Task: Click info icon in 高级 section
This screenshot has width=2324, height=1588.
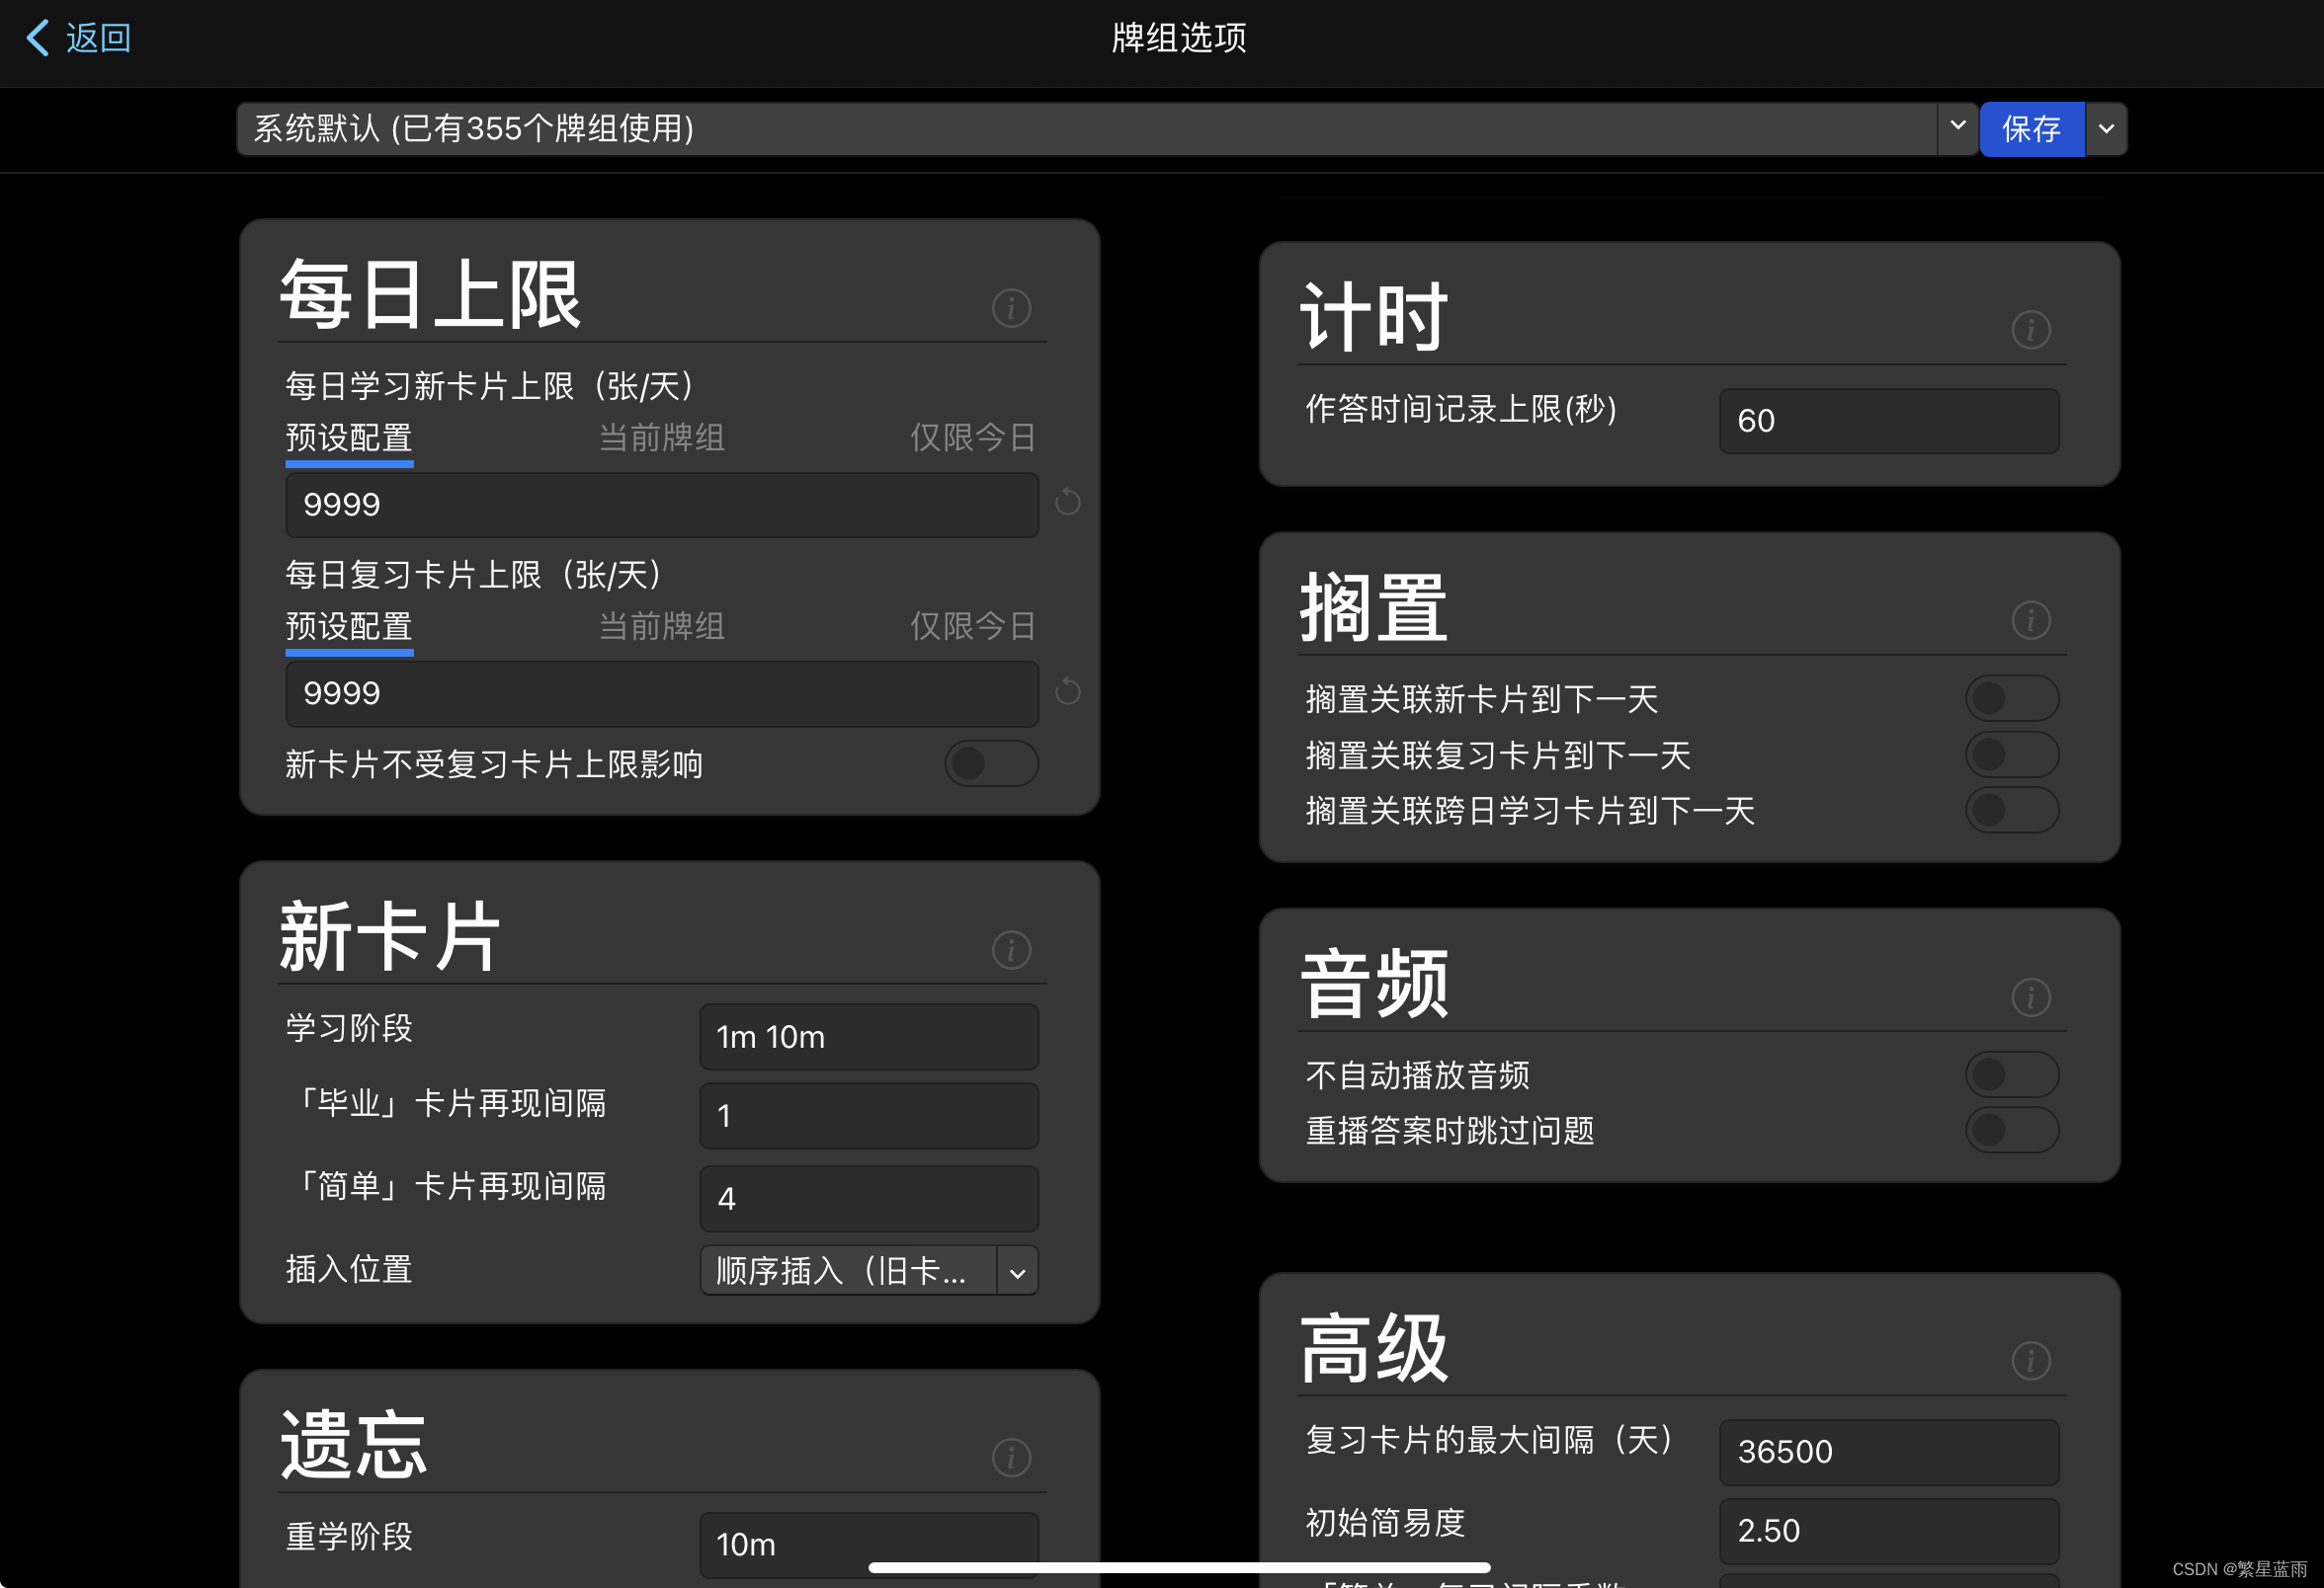Action: (2030, 1360)
